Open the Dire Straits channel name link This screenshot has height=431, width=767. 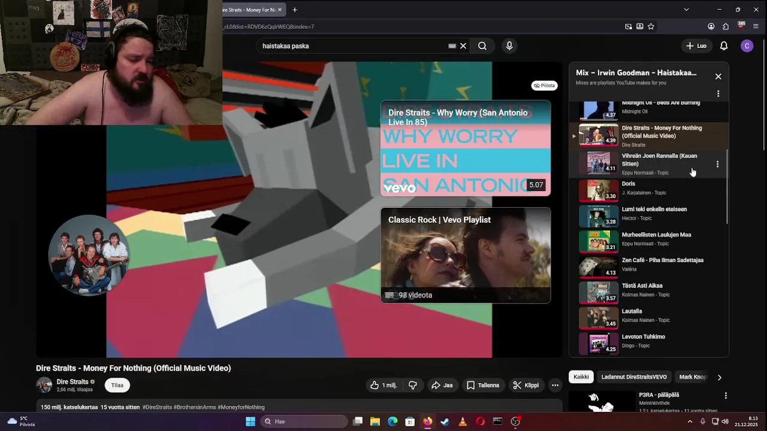click(x=73, y=382)
